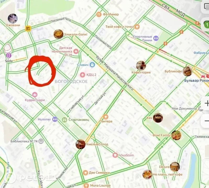Zoom in with the plus button
209x188 pixels.
coord(206,103)
